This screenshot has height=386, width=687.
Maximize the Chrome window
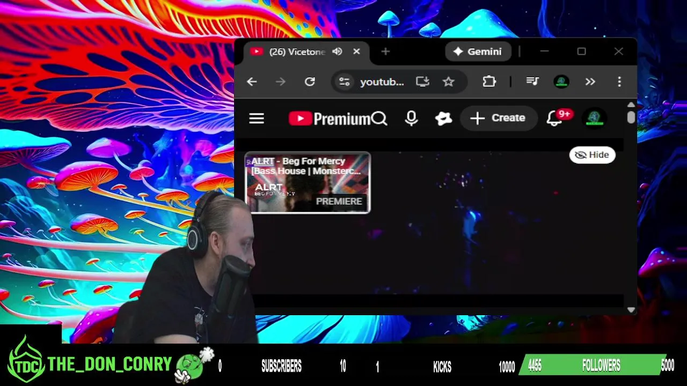point(581,51)
